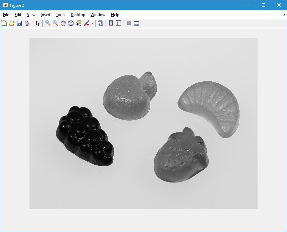Open the Tools menu
The image size is (287, 232).
60,15
